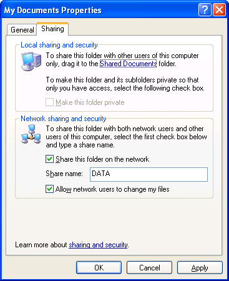Uncheck Share this folder on the network
Image resolution: width=229 pixels, height=281 pixels.
pyautogui.click(x=49, y=159)
